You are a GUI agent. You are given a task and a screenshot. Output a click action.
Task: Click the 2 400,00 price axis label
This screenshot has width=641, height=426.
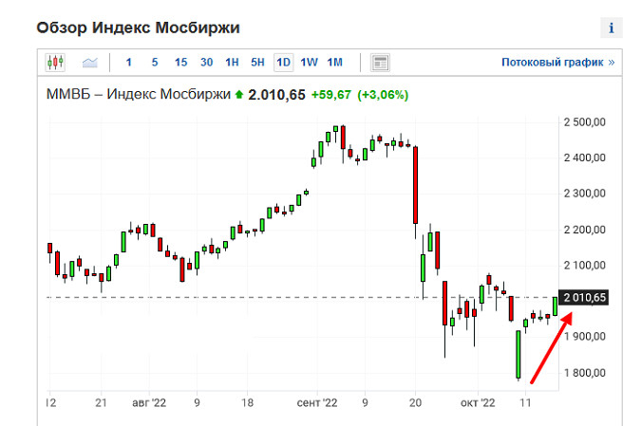pyautogui.click(x=585, y=157)
